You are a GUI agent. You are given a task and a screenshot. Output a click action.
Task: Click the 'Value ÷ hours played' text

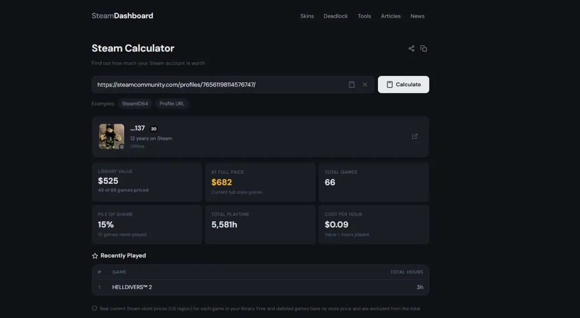point(347,235)
